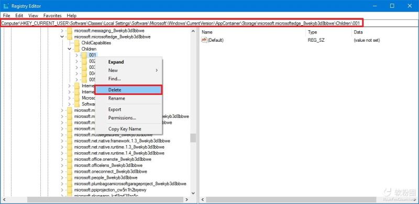Maximize the Registry Editor window
The width and height of the screenshot is (419, 204).
pos(392,6)
